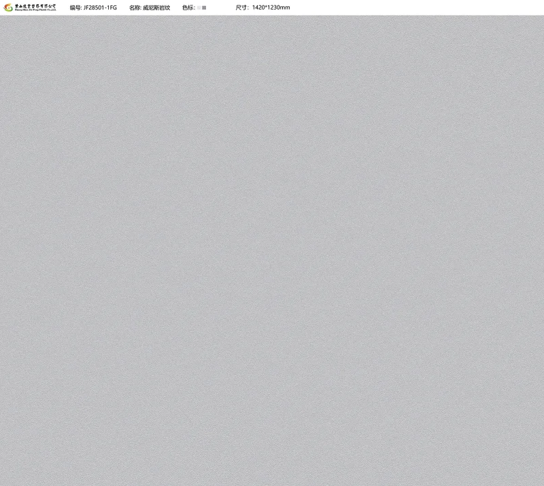Click the 尺寸 label
The image size is (544, 486).
(242, 7)
